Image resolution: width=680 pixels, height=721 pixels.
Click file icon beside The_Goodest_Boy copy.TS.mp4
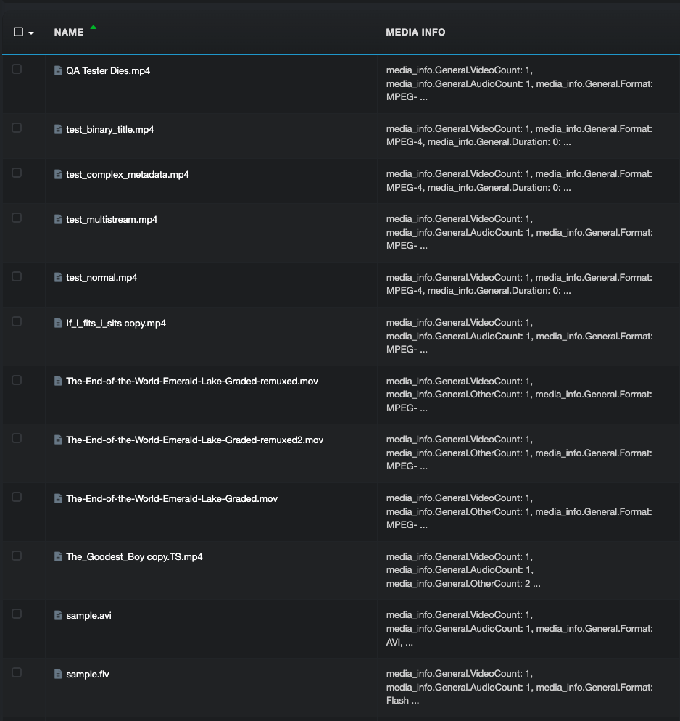58,557
